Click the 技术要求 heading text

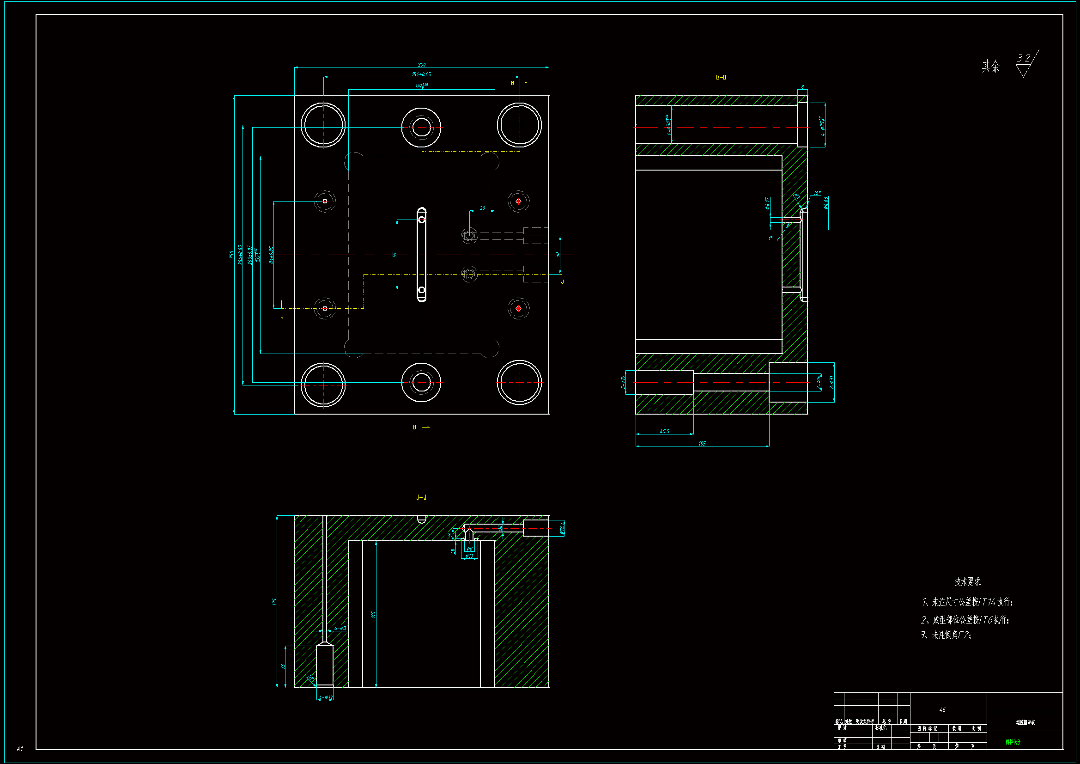point(967,581)
